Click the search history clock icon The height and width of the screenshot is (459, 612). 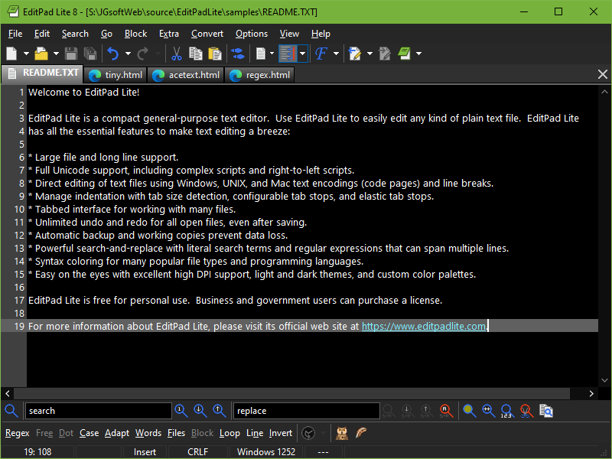coord(308,433)
